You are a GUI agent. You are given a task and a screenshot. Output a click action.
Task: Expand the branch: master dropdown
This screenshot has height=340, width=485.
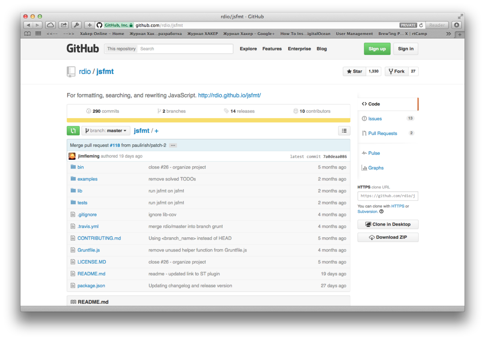pos(106,131)
